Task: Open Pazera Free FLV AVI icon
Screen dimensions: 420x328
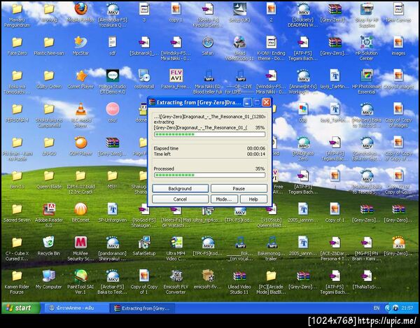Action: [176, 76]
